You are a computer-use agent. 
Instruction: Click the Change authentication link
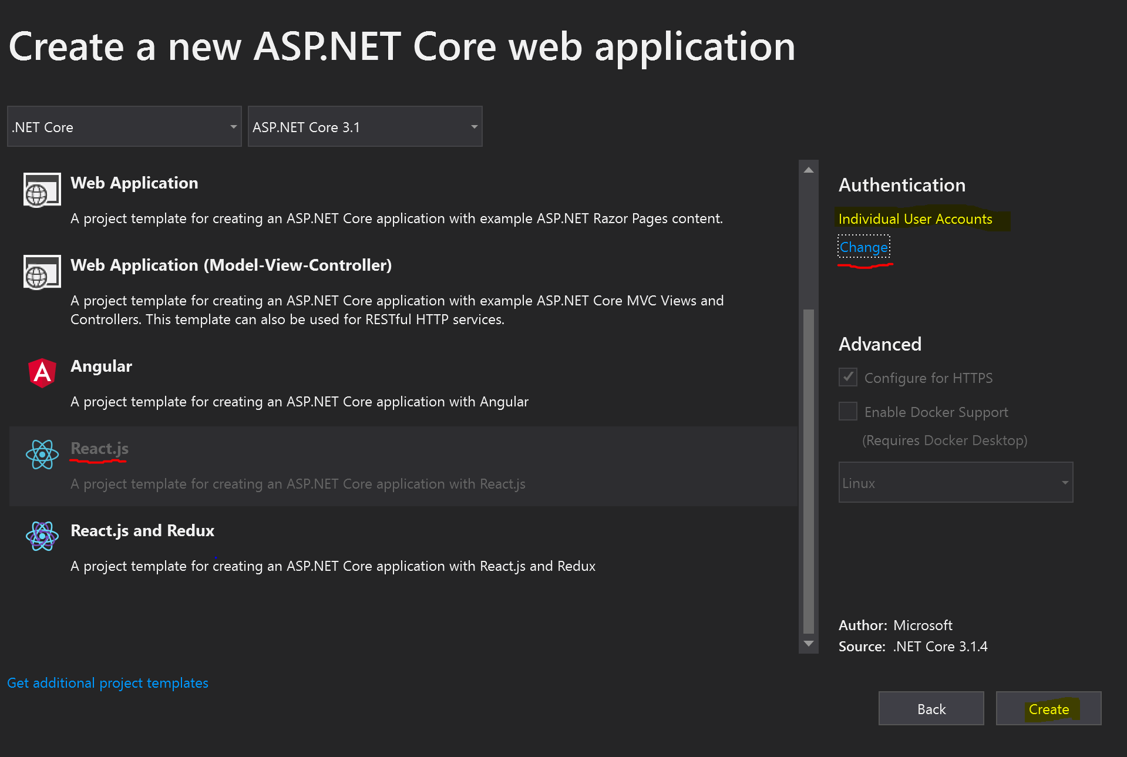coord(864,247)
